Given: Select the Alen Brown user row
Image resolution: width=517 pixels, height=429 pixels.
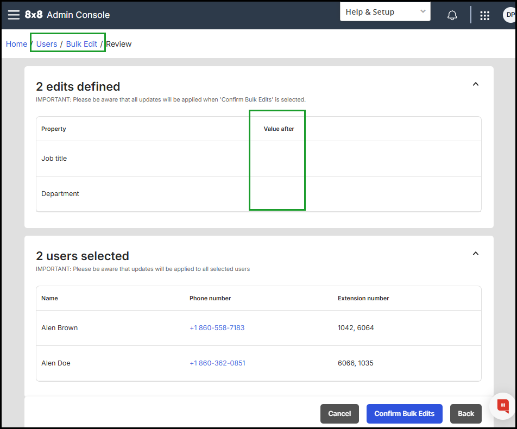Looking at the screenshot, I should coord(258,328).
